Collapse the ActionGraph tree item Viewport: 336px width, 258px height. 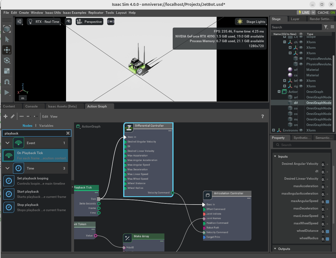click(279, 92)
